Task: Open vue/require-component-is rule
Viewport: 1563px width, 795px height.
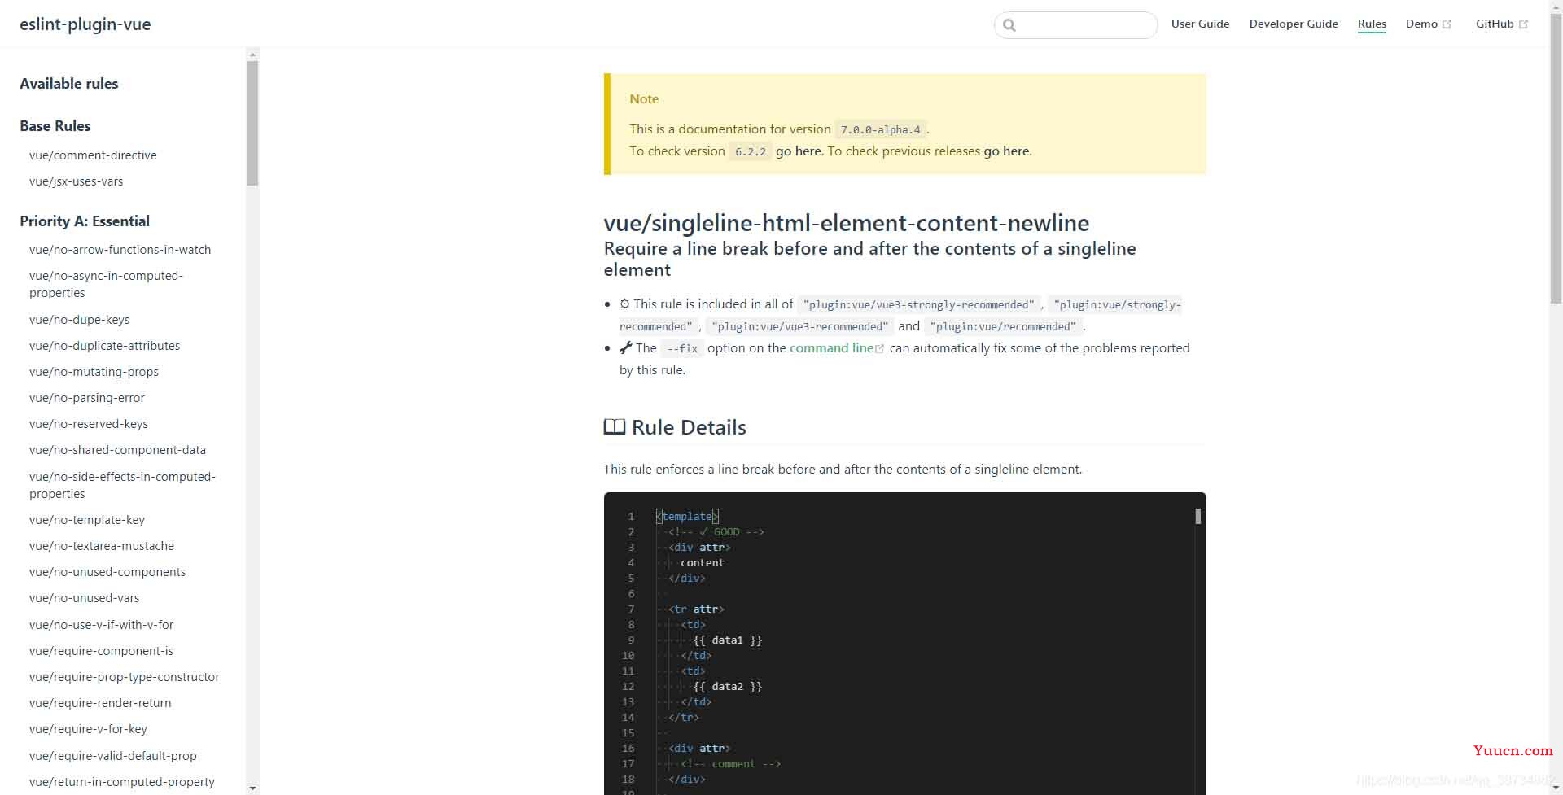Action: pos(101,650)
